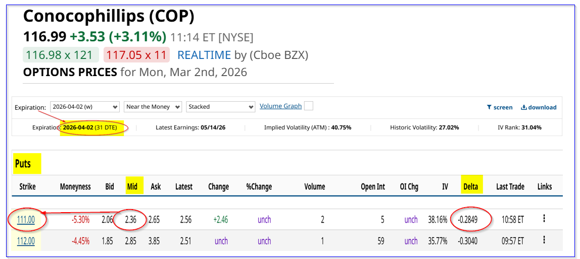The image size is (580, 259).
Task: Sort by the Delta column header
Action: coord(471,186)
